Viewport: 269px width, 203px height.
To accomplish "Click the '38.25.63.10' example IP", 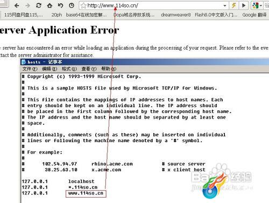I will click(61, 170).
